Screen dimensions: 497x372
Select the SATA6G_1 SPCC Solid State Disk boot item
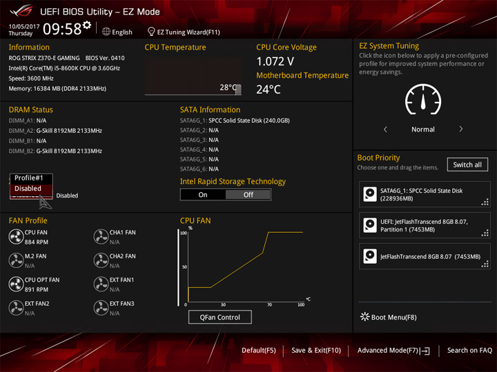coord(425,194)
